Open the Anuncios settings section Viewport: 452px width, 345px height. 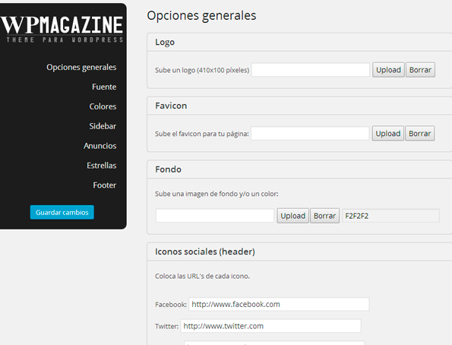click(100, 146)
